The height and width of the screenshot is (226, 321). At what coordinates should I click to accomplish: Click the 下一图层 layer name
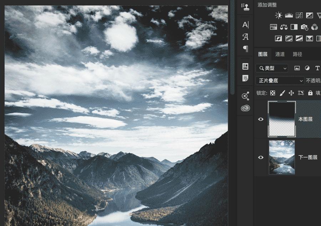pyautogui.click(x=308, y=157)
